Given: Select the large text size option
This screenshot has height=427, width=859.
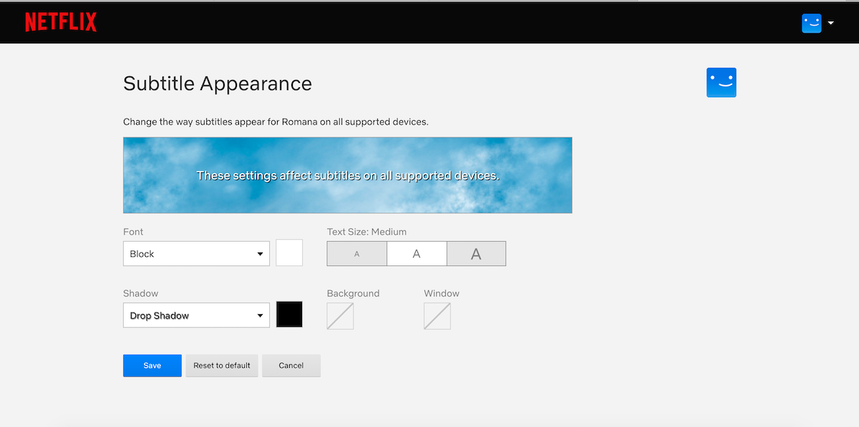Looking at the screenshot, I should [x=476, y=254].
